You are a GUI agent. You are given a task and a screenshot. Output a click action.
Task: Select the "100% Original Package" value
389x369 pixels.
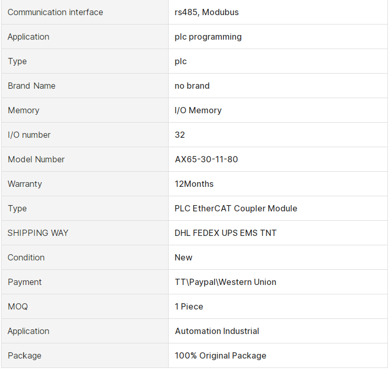220,355
